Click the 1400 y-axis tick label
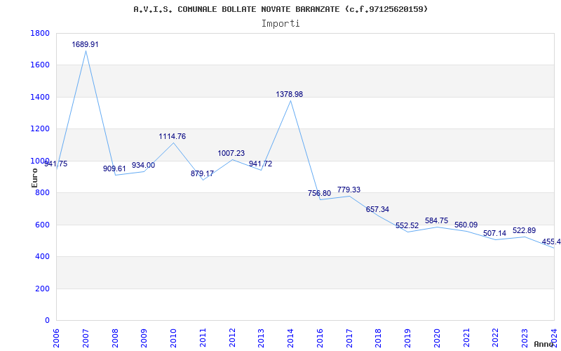The height and width of the screenshot is (351, 561). coord(40,97)
